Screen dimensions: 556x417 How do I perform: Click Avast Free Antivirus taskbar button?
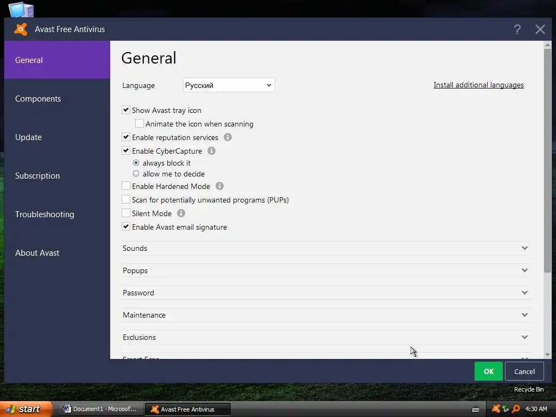pos(188,409)
